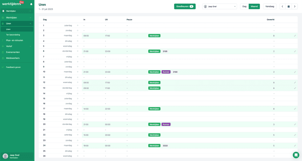
Task: Add hours on zondag 23
Action: click(78, 140)
